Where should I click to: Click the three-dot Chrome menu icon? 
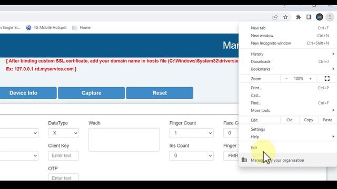[330, 17]
